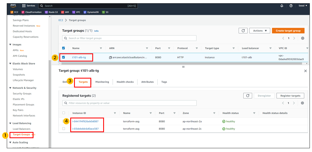Collapse the Elastic Block Store section
Image resolution: width=312 pixels, height=152 pixels.
(x=10, y=63)
